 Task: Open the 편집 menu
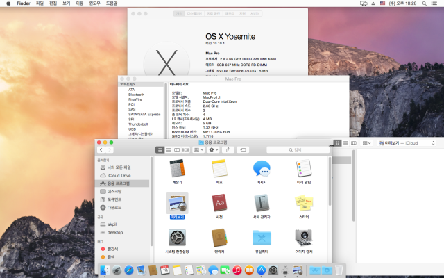pyautogui.click(x=53, y=3)
